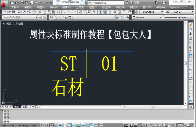
Task: Switch to the 布局1 layout tab
Action: pyautogui.click(x=25, y=107)
